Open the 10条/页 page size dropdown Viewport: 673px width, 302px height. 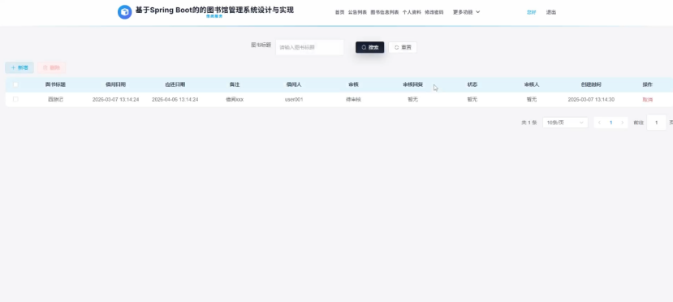(565, 123)
